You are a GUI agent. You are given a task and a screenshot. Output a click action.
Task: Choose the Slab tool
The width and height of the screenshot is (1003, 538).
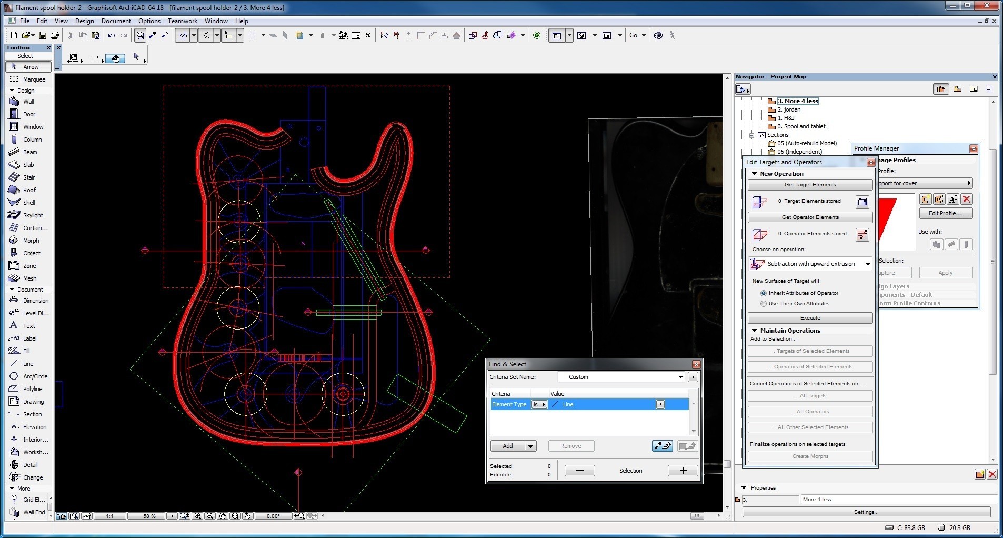29,165
